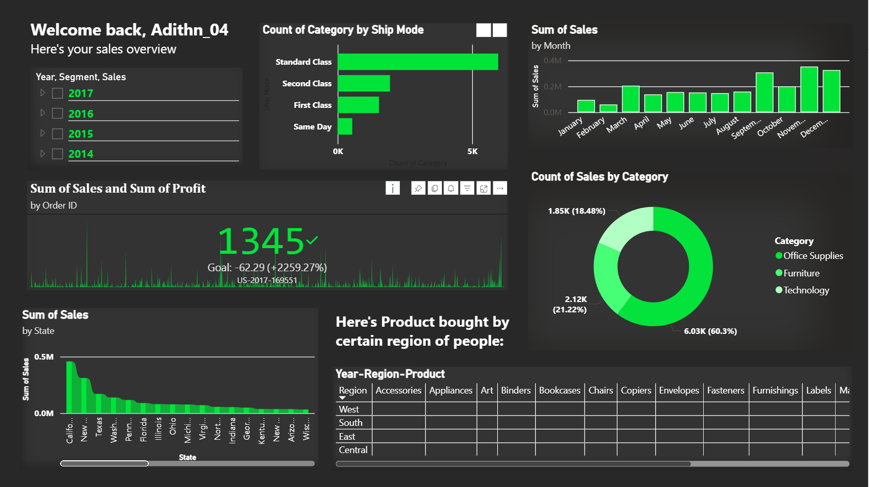Open the filter icon on the KPI visual
Viewport: 869px width, 487px height.
pyautogui.click(x=467, y=189)
